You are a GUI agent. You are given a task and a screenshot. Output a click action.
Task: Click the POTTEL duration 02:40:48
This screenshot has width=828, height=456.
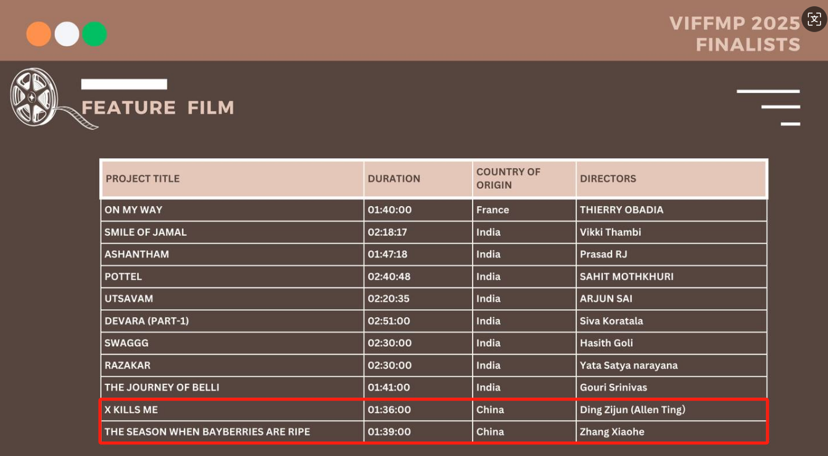(389, 276)
